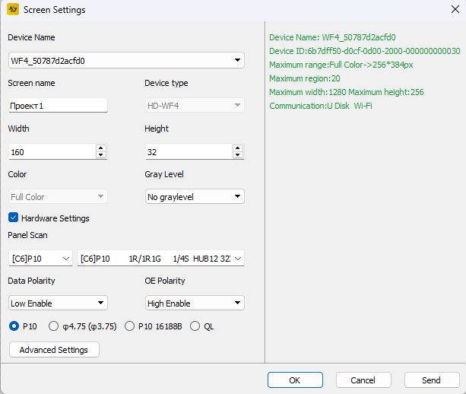Click the Maximum range:Full Color info text

pyautogui.click(x=341, y=65)
